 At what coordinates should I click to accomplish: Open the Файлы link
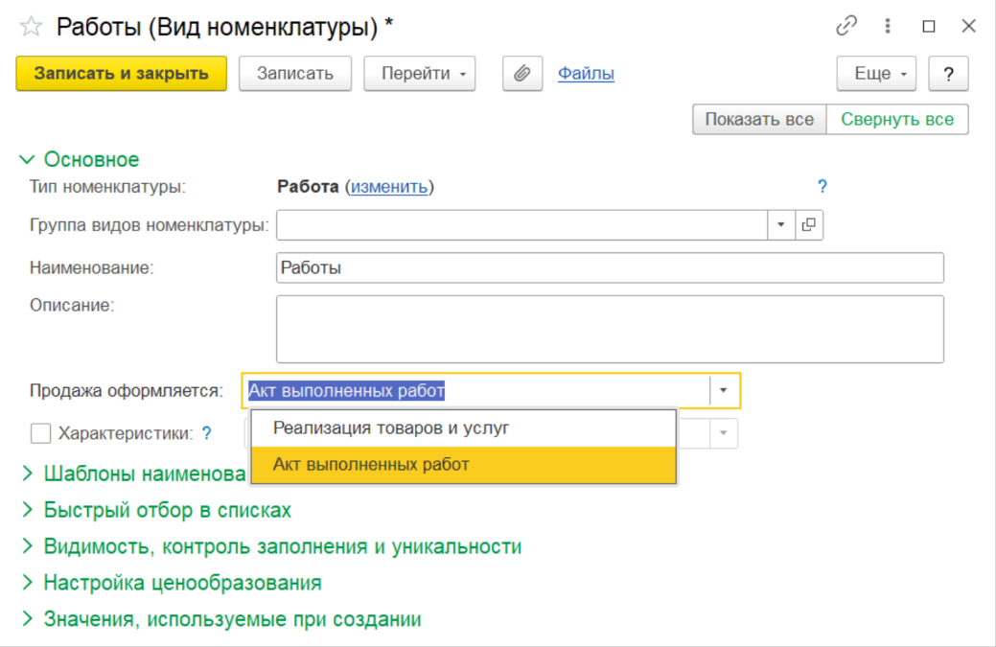[x=586, y=74]
